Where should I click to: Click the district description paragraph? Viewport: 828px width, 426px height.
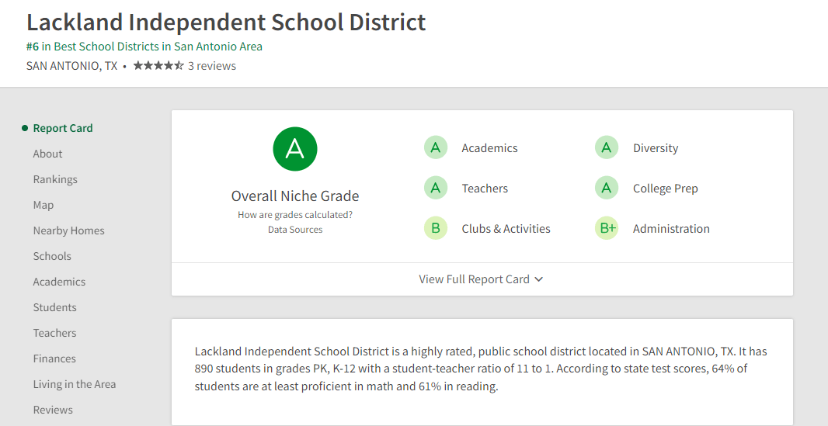pos(481,369)
